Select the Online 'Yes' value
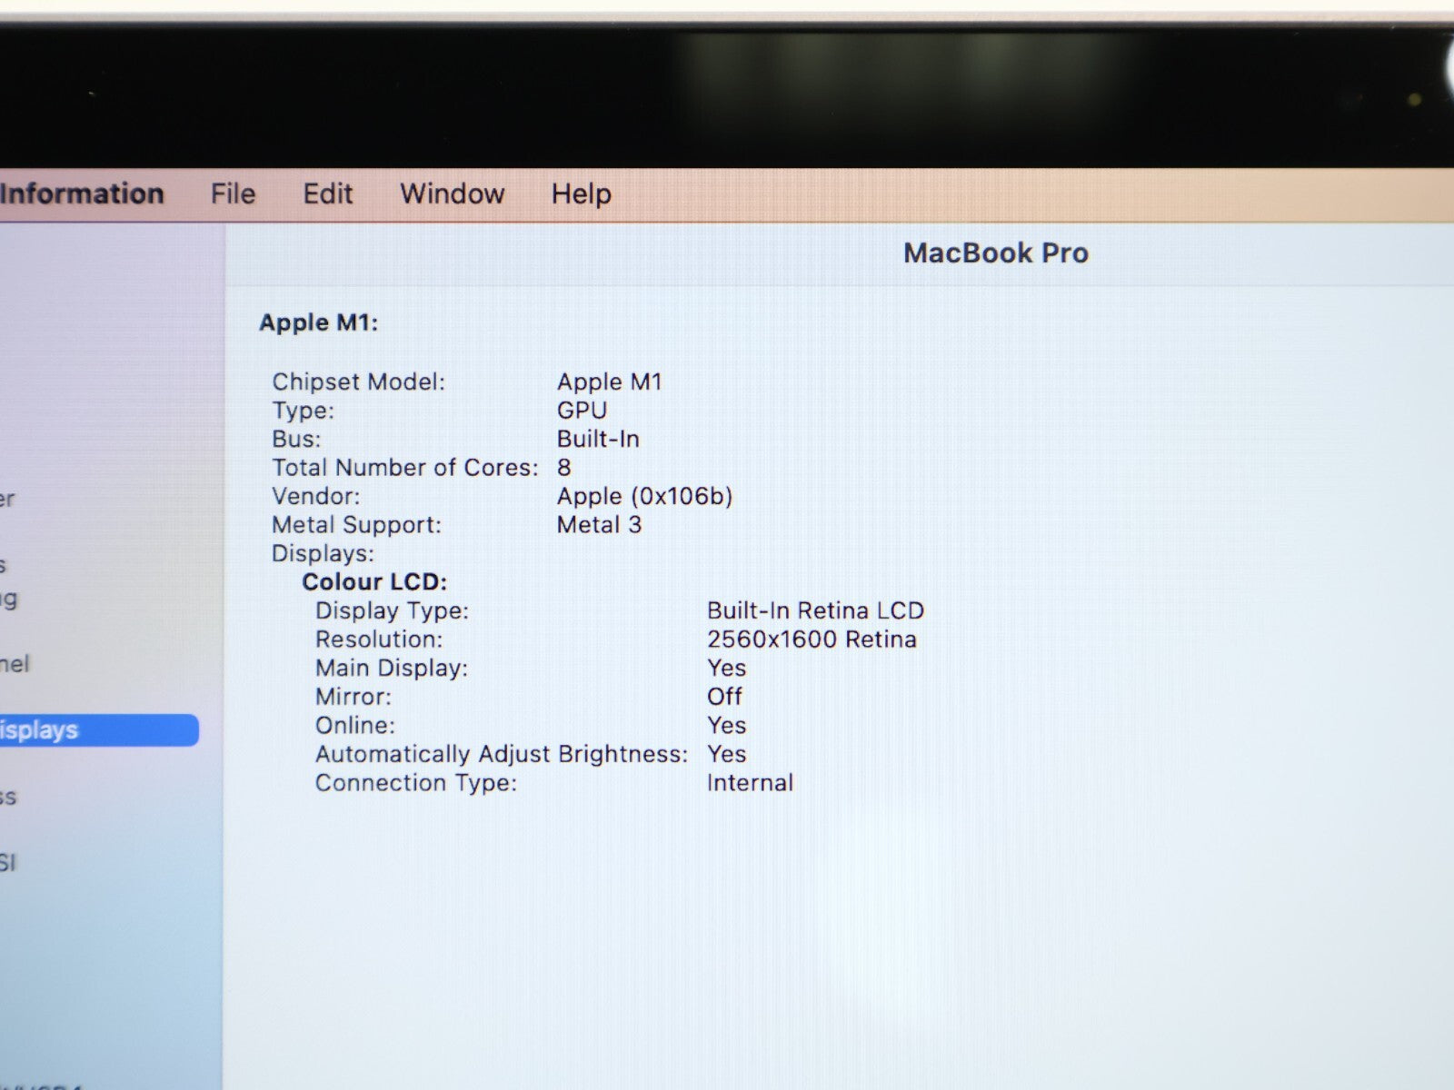The width and height of the screenshot is (1454, 1090). point(726,725)
